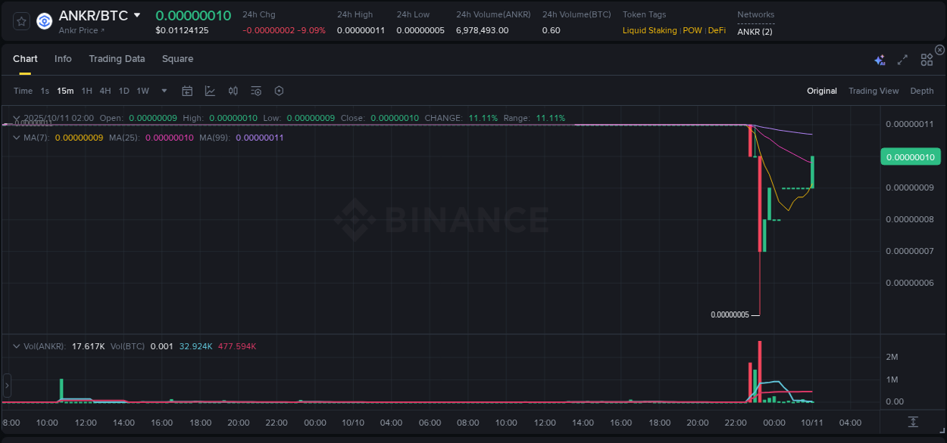
Task: Open the Trading Data tab
Action: tap(117, 59)
